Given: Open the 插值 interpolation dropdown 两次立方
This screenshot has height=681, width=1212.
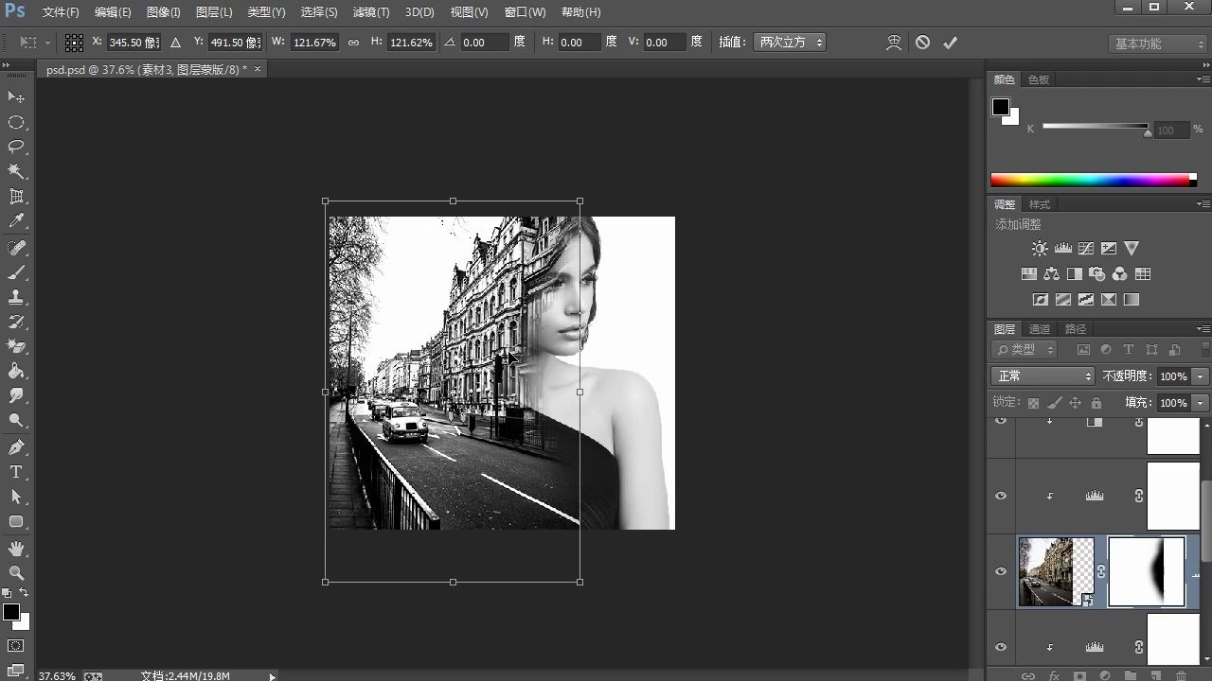Looking at the screenshot, I should [790, 43].
